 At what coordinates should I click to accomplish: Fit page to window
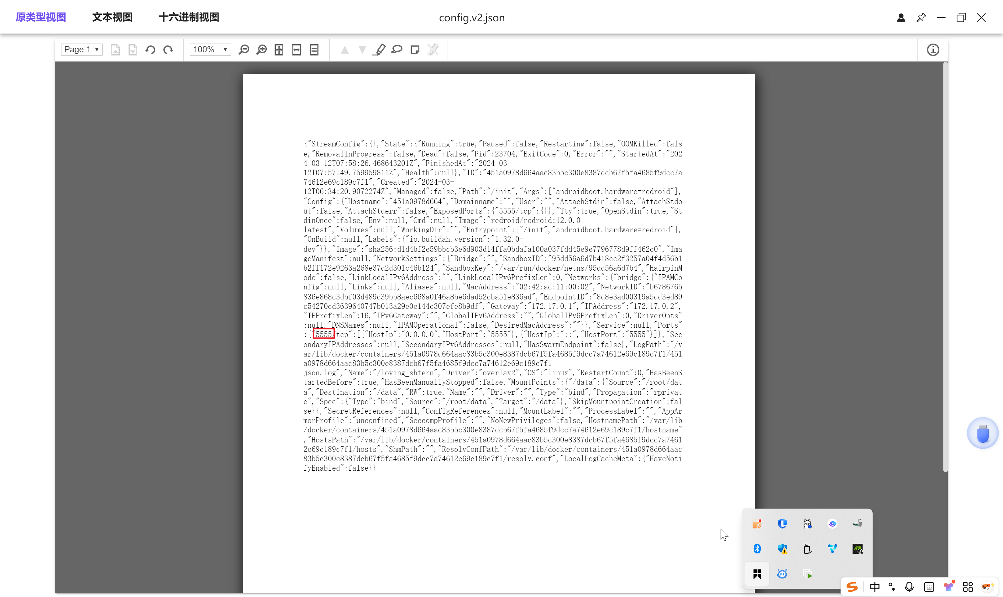[x=279, y=50]
